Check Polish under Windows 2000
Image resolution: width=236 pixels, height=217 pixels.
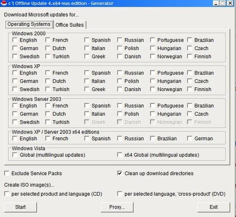point(119,48)
